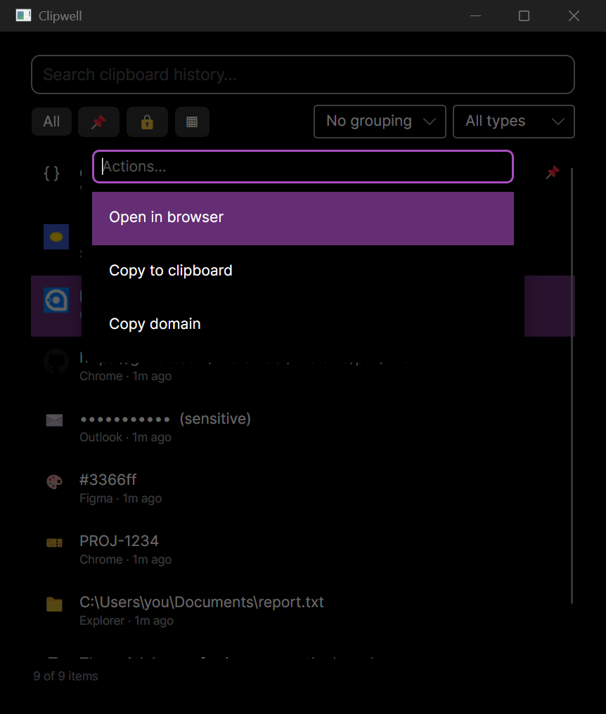
Task: Choose the Copy domain action
Action: tap(302, 325)
